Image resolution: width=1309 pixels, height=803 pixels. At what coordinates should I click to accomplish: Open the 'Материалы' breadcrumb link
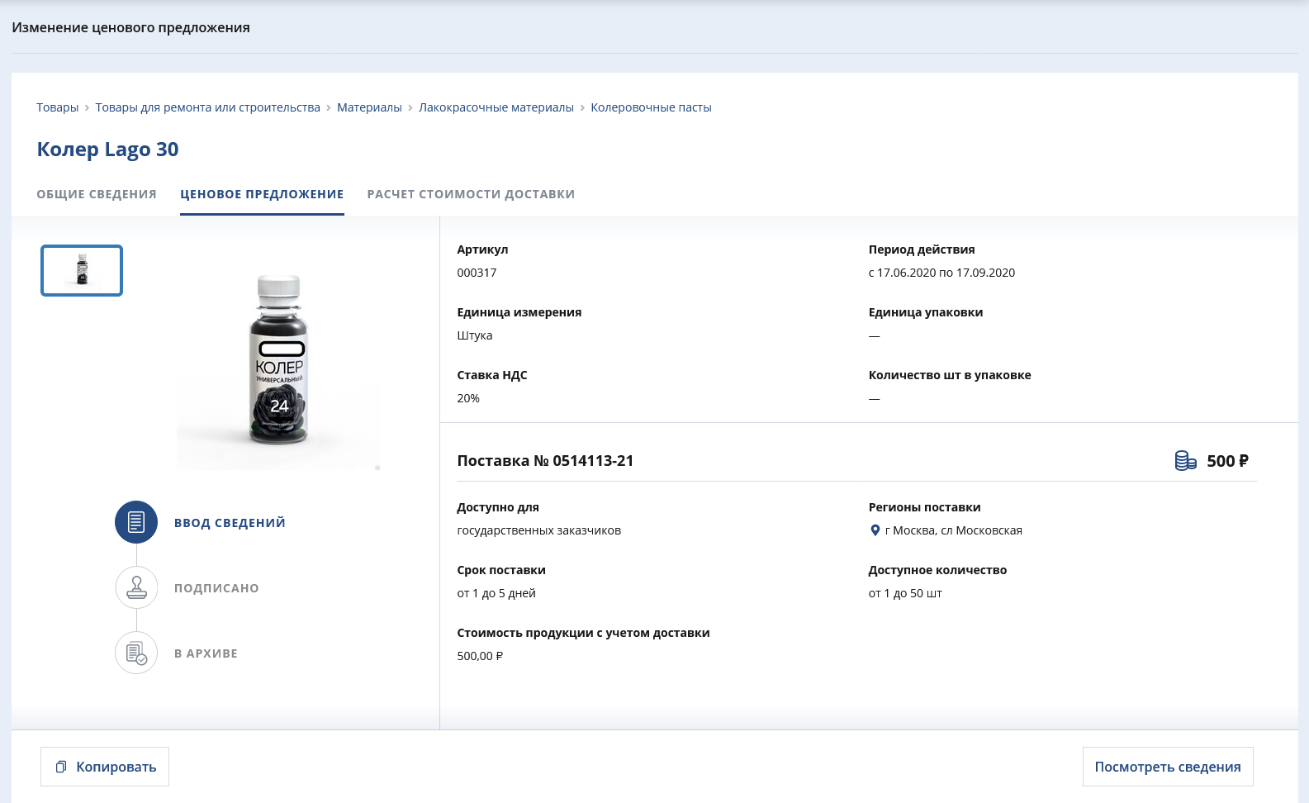[369, 107]
